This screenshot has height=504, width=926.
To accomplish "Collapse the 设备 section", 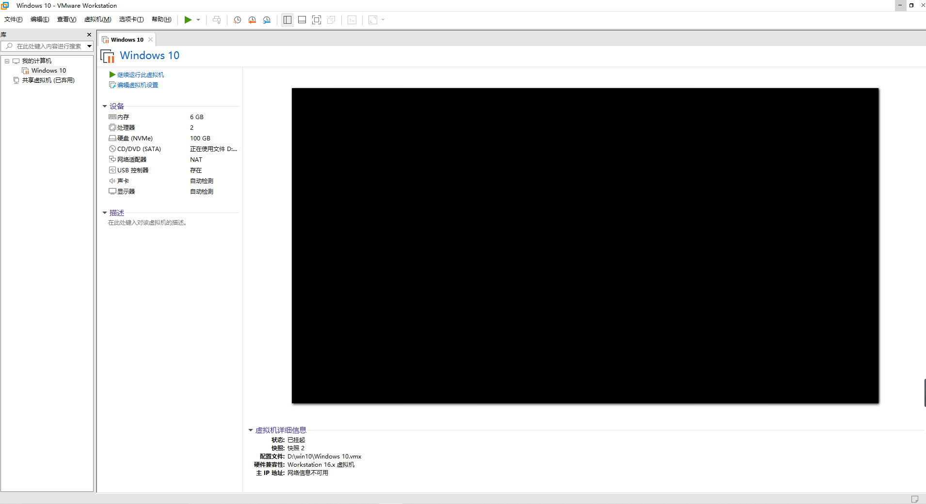I will point(105,107).
